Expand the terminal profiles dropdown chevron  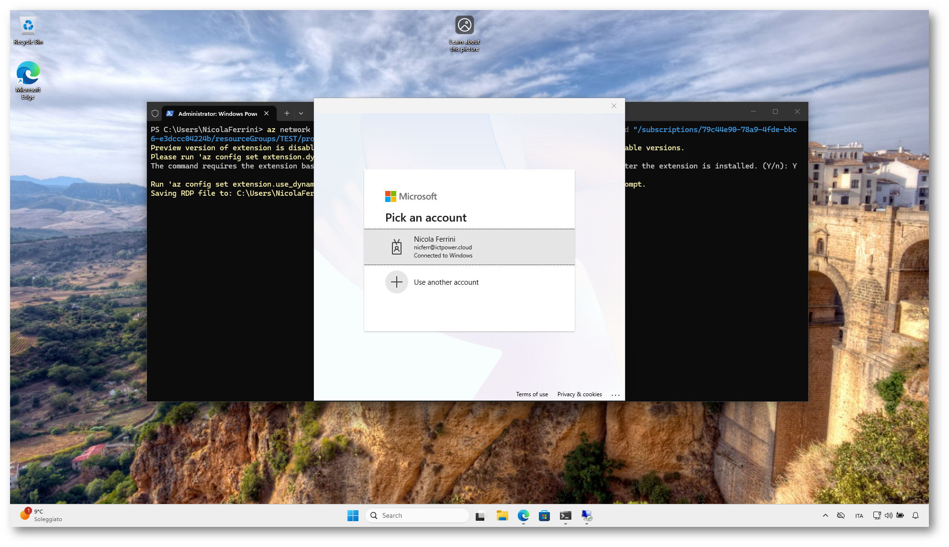click(301, 113)
